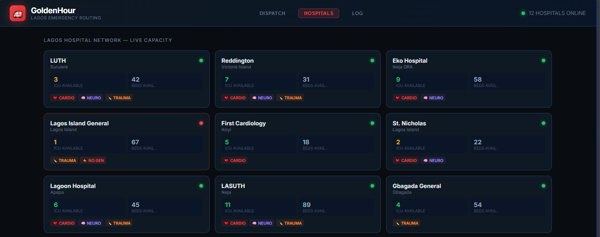This screenshot has width=600, height=237.
Task: Select the Lagoon Hospital name
Action: coord(73,186)
